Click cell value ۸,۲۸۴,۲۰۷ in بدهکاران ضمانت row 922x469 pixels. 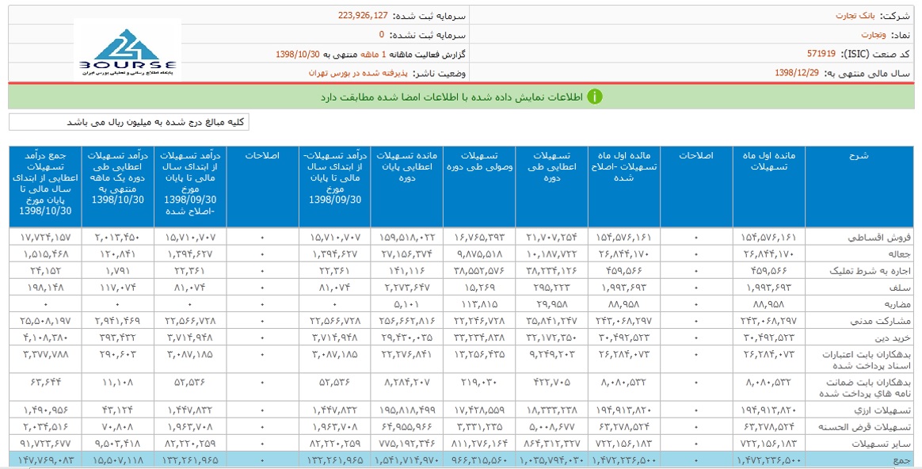(407, 382)
